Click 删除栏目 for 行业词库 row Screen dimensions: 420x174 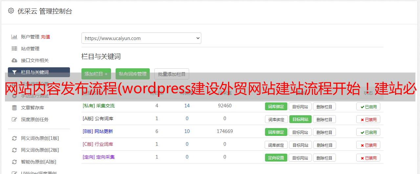tap(324, 145)
